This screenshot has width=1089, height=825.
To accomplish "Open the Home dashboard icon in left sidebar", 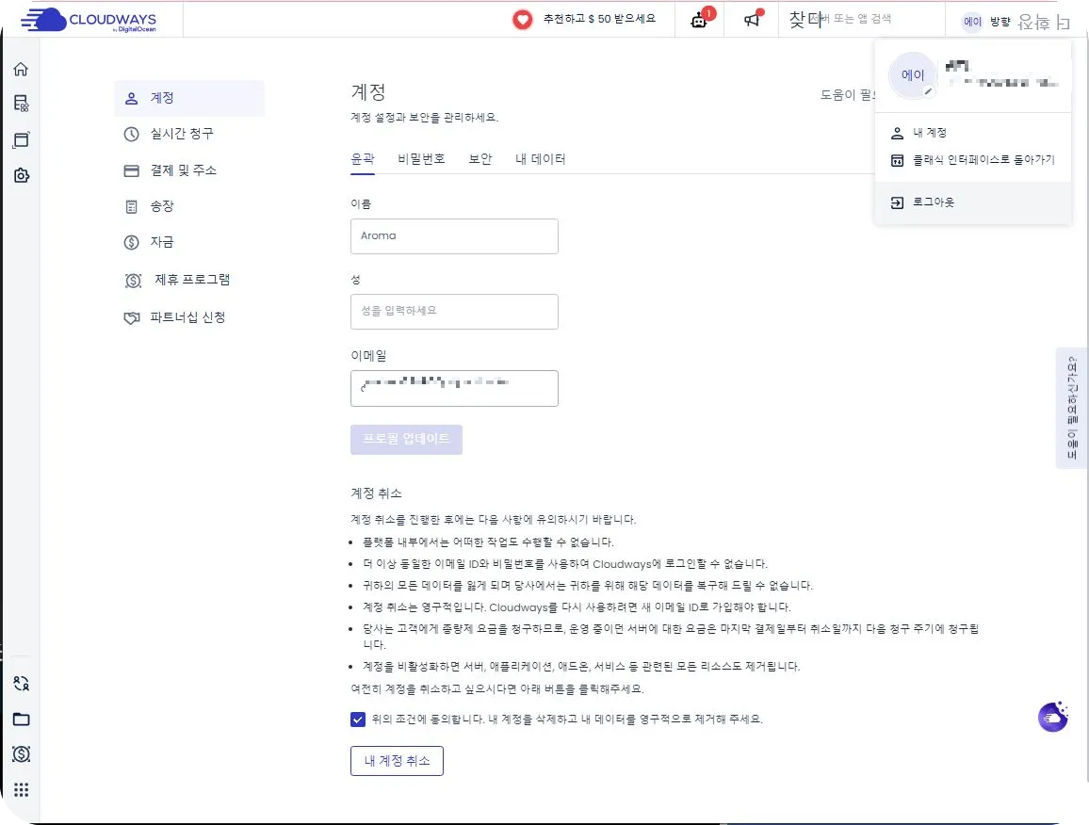I will [x=21, y=68].
